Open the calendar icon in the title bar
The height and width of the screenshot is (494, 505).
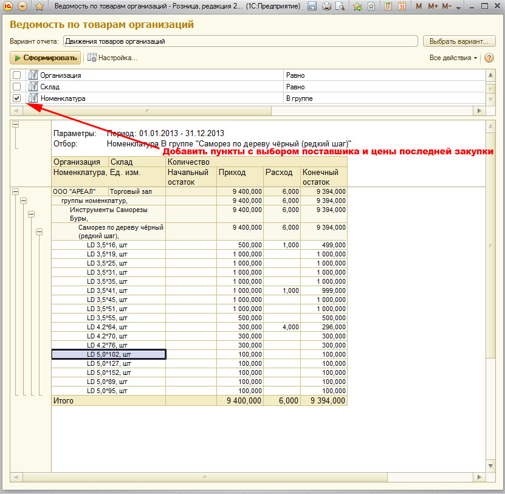pos(402,7)
